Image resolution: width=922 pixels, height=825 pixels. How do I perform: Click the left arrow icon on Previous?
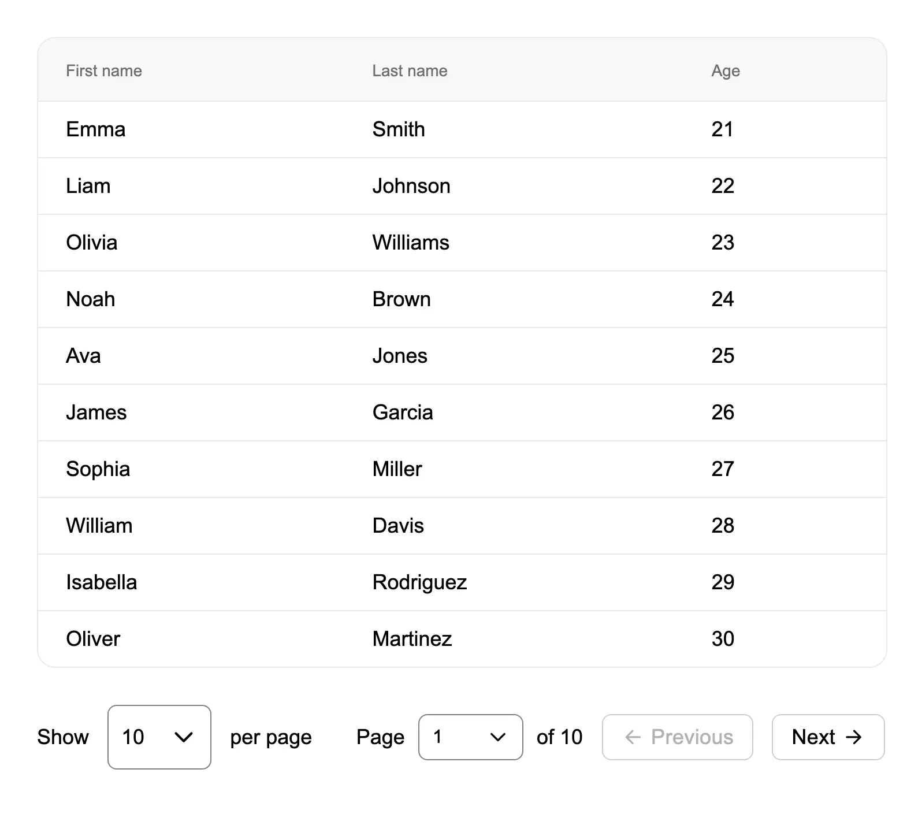click(x=633, y=737)
